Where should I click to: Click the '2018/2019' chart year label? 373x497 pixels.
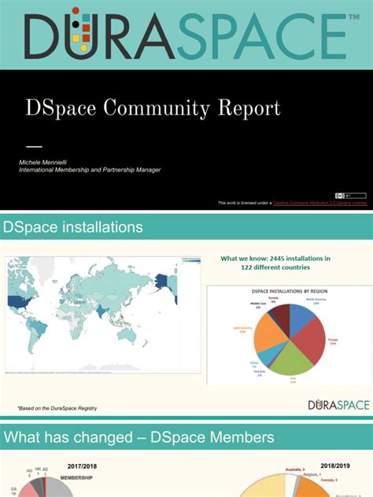coord(335,466)
